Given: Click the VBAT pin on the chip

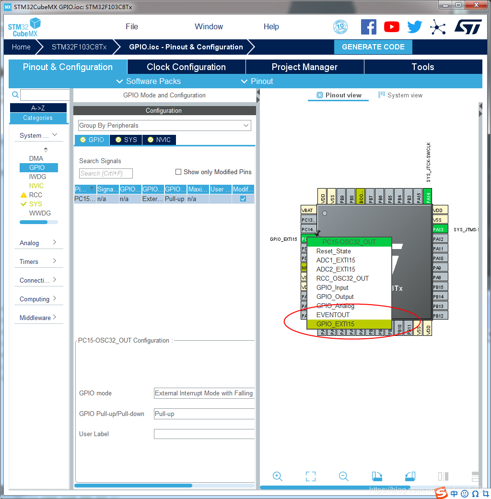Looking at the screenshot, I should [308, 210].
